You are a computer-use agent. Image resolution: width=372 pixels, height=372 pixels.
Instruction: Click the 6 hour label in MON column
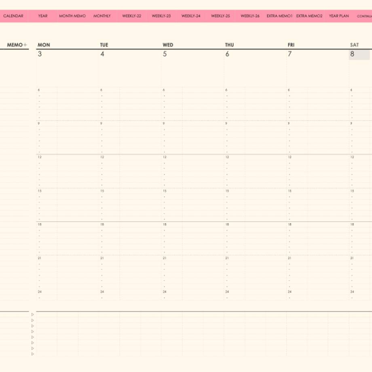click(x=39, y=90)
